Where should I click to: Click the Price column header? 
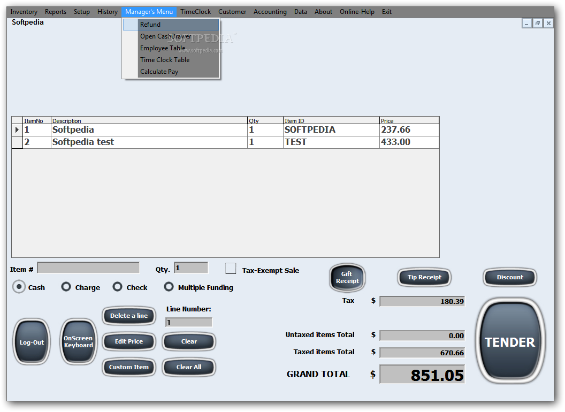pyautogui.click(x=409, y=120)
